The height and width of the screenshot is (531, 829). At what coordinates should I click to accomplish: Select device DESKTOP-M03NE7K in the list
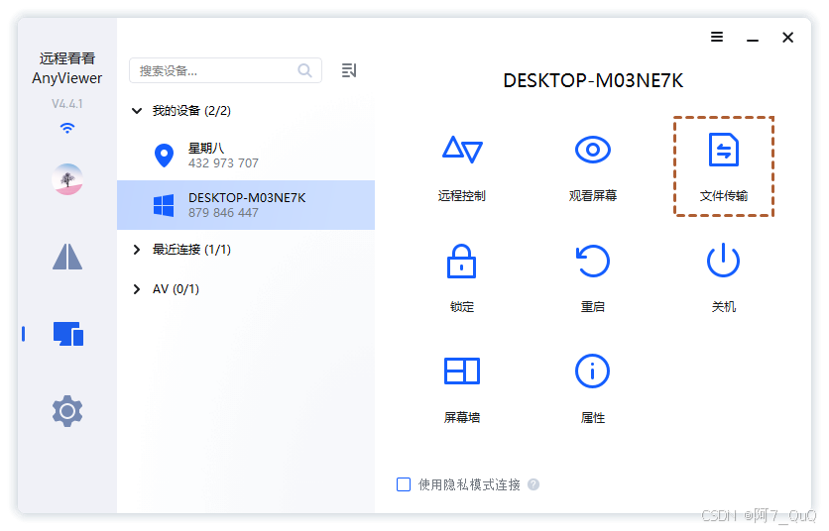tap(246, 205)
